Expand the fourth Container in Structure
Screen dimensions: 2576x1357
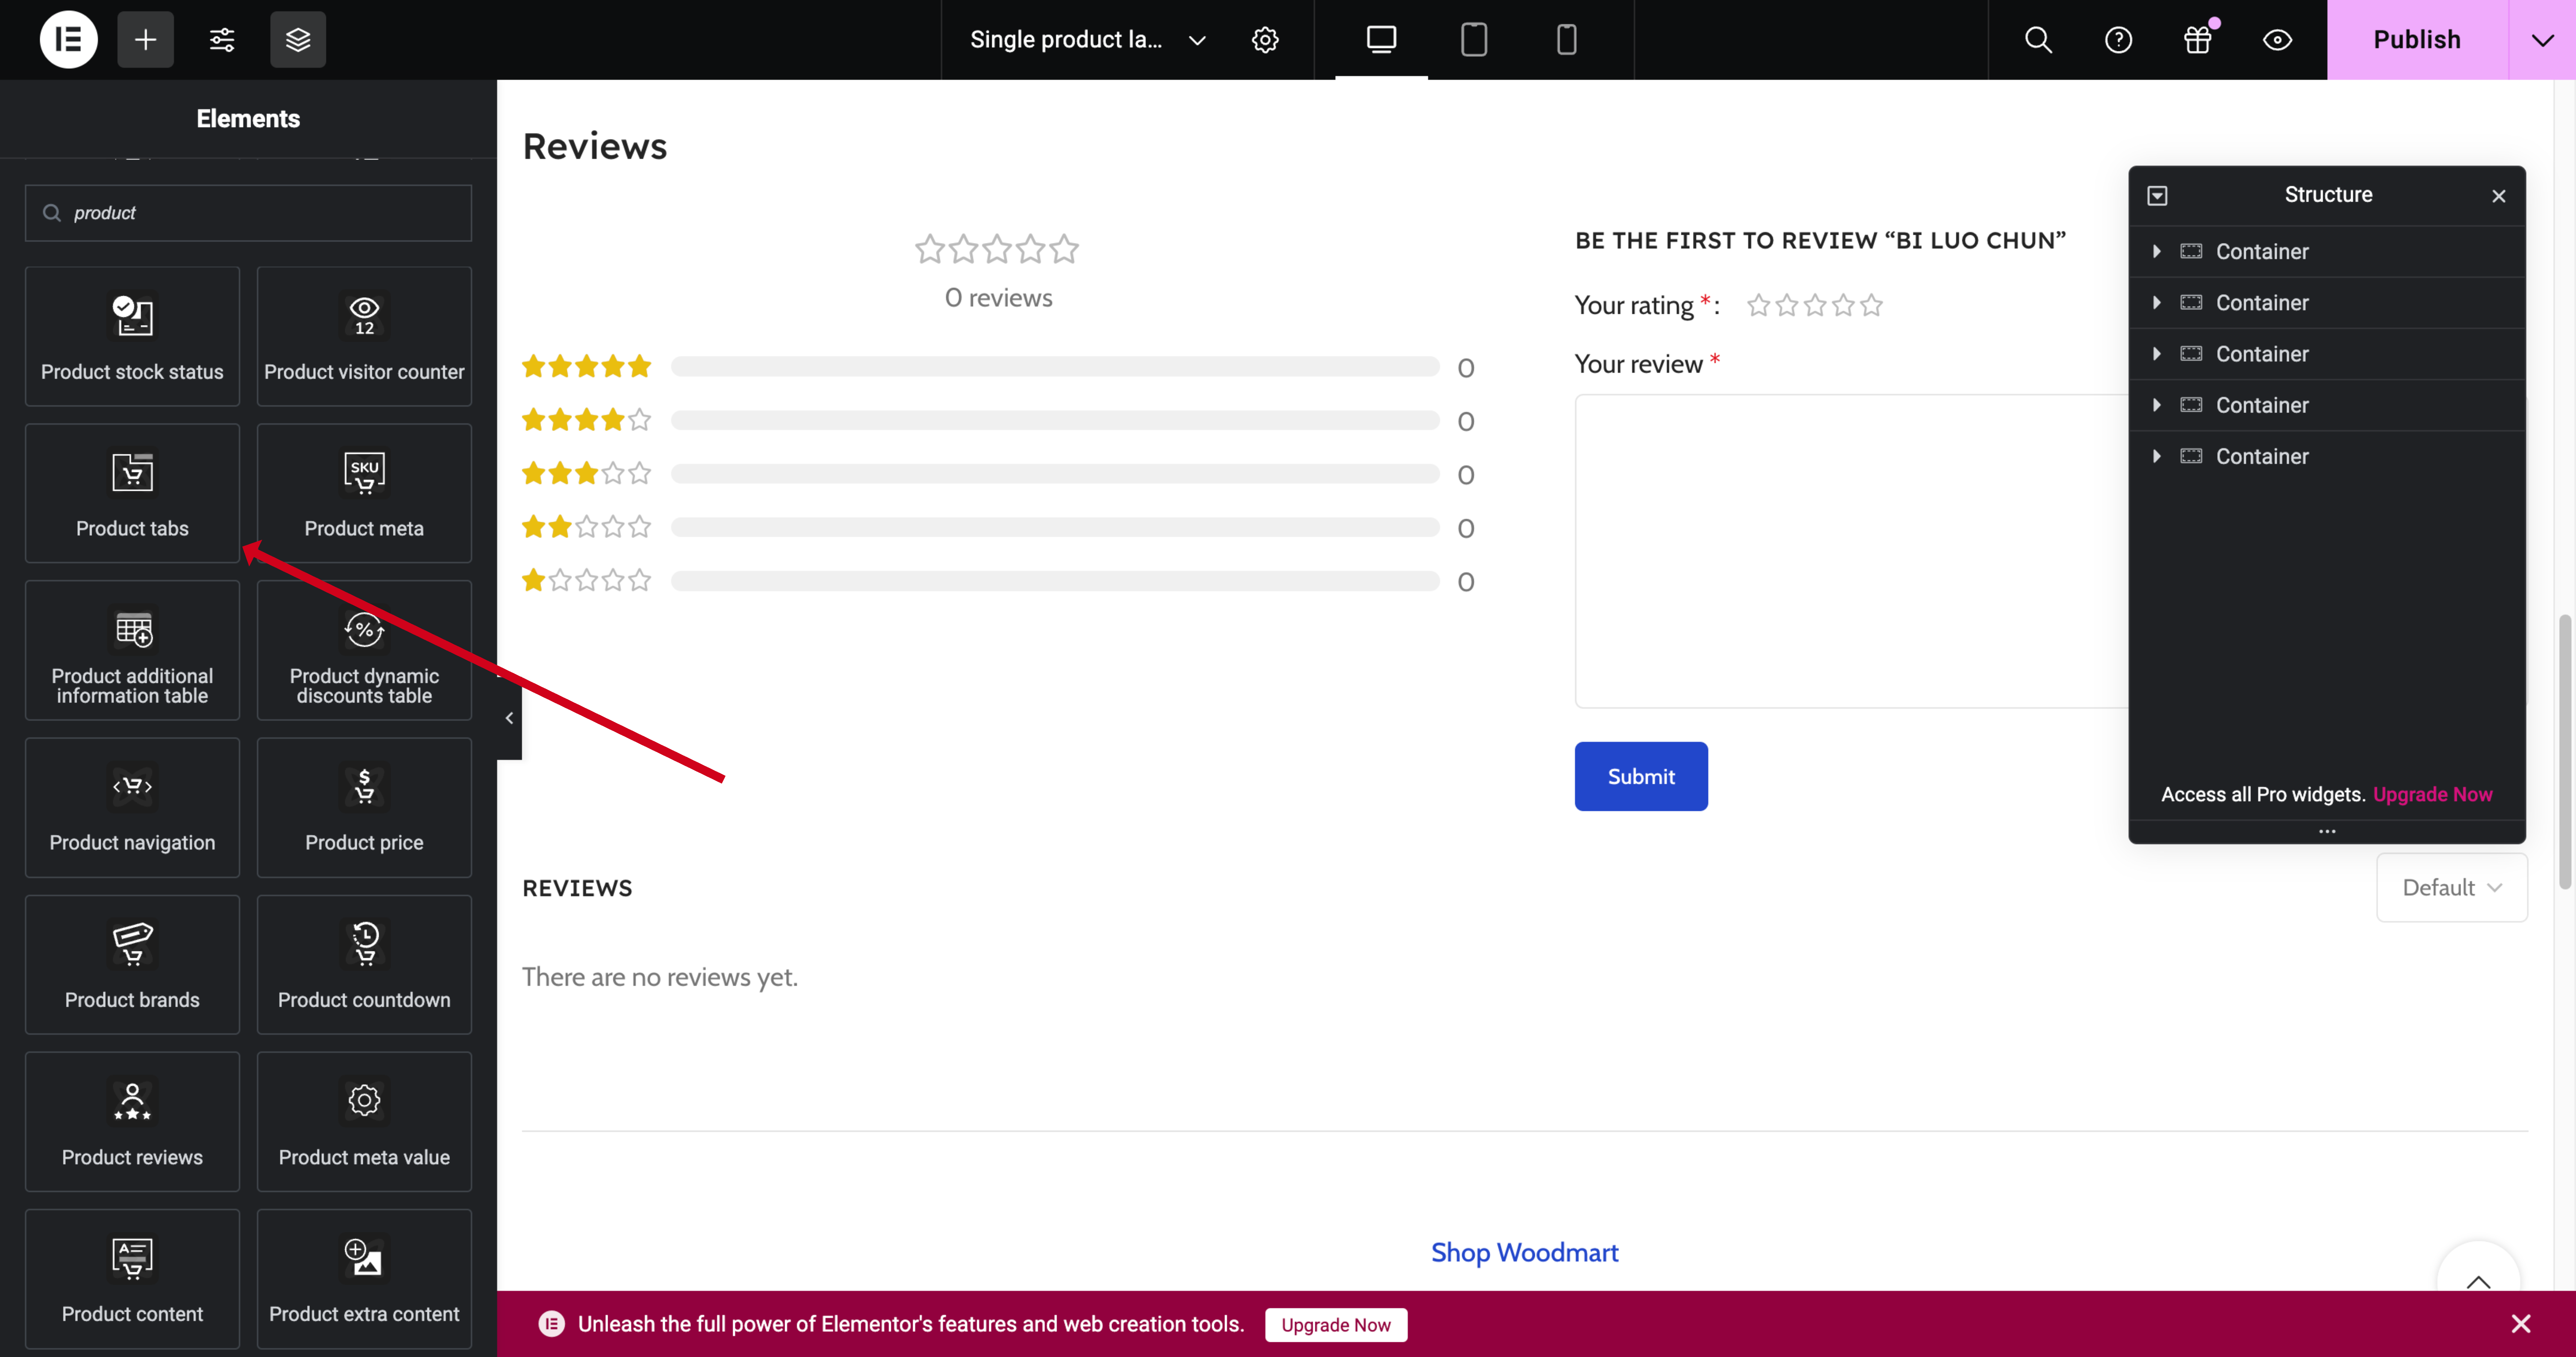(2157, 405)
